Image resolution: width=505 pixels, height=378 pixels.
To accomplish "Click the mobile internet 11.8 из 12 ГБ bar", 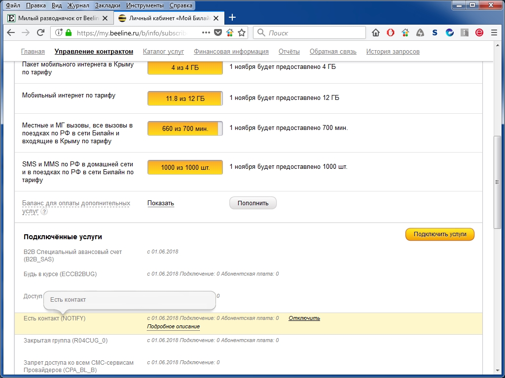I will pos(185,98).
